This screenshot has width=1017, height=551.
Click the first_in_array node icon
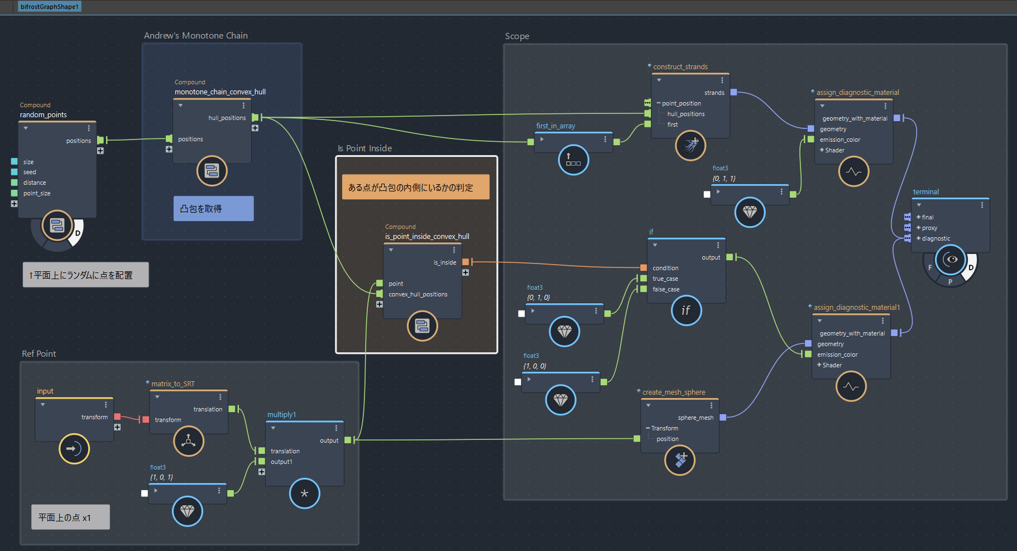(x=573, y=160)
